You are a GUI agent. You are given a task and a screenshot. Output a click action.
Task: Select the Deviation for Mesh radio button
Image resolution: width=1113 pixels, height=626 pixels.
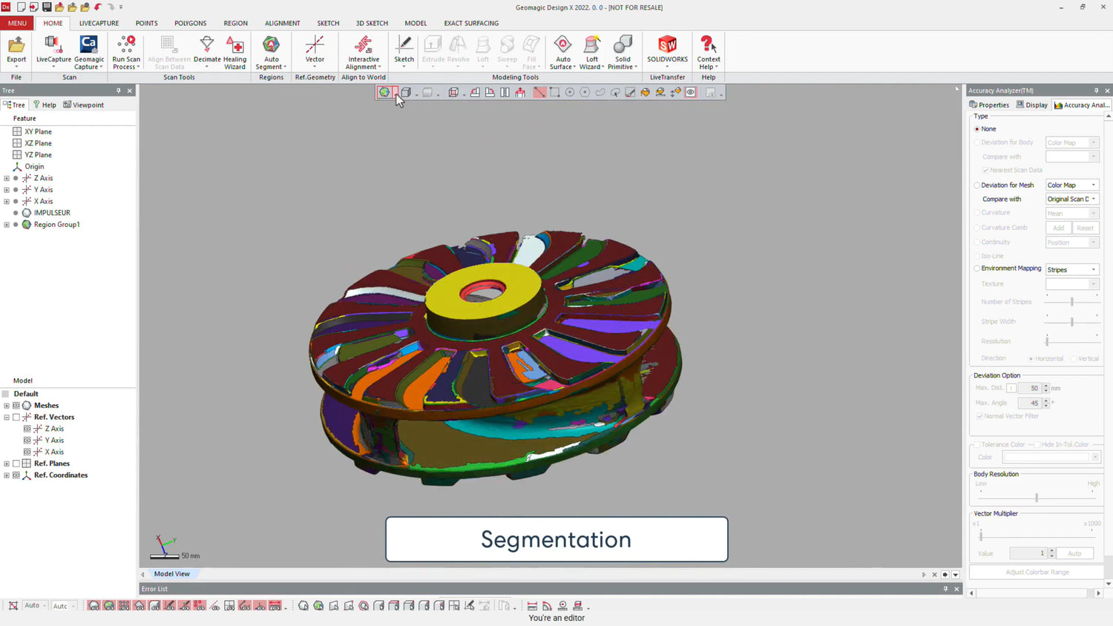pyautogui.click(x=977, y=185)
